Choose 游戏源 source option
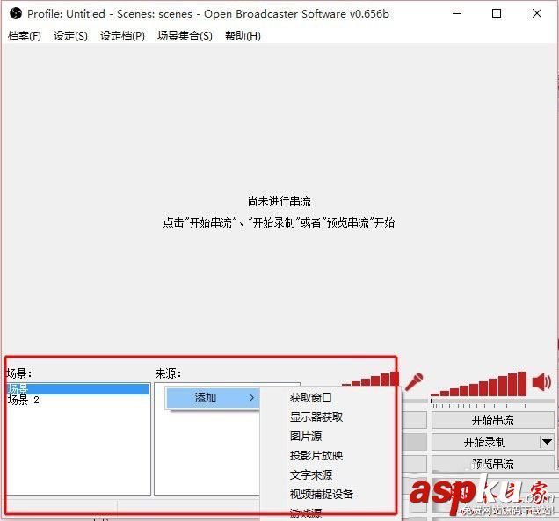This screenshot has height=521, width=559. (x=306, y=513)
